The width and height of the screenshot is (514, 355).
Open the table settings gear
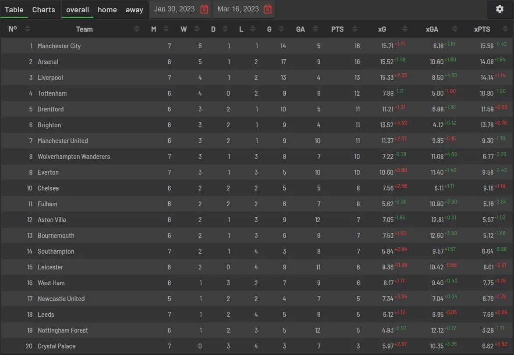tap(500, 9)
